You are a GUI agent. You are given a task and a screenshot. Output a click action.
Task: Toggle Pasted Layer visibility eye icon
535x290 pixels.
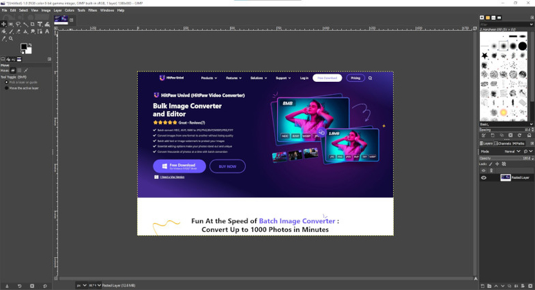point(483,177)
